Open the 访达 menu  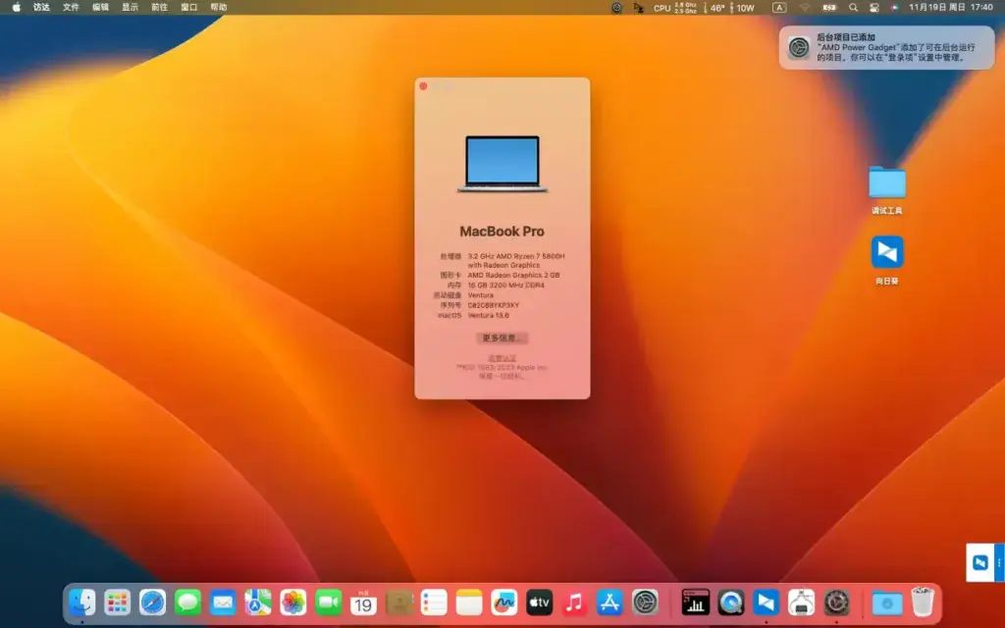[x=41, y=8]
